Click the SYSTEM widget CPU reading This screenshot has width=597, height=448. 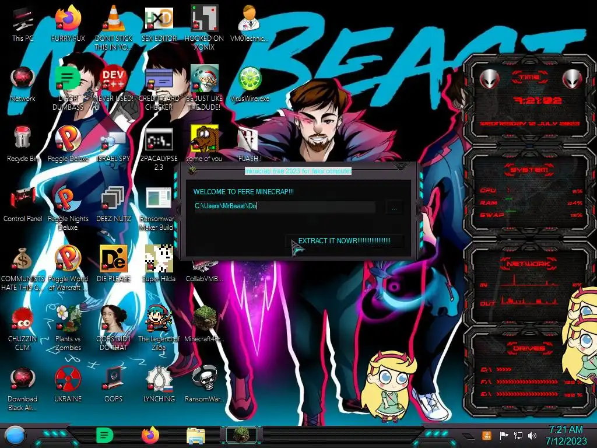pos(531,191)
